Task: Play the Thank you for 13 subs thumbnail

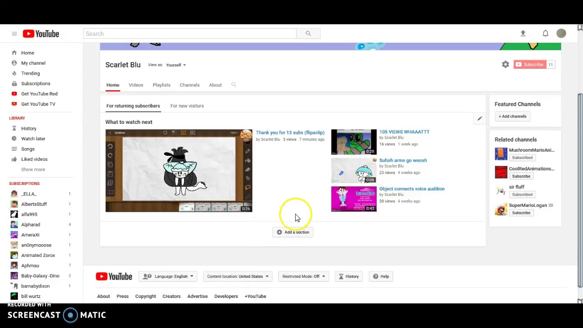Action: click(x=179, y=171)
